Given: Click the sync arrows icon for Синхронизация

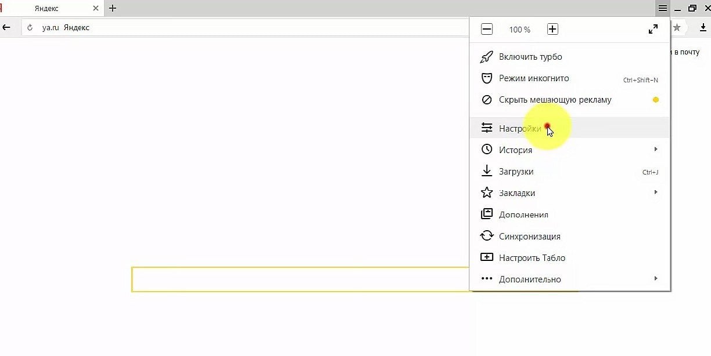Looking at the screenshot, I should (487, 236).
